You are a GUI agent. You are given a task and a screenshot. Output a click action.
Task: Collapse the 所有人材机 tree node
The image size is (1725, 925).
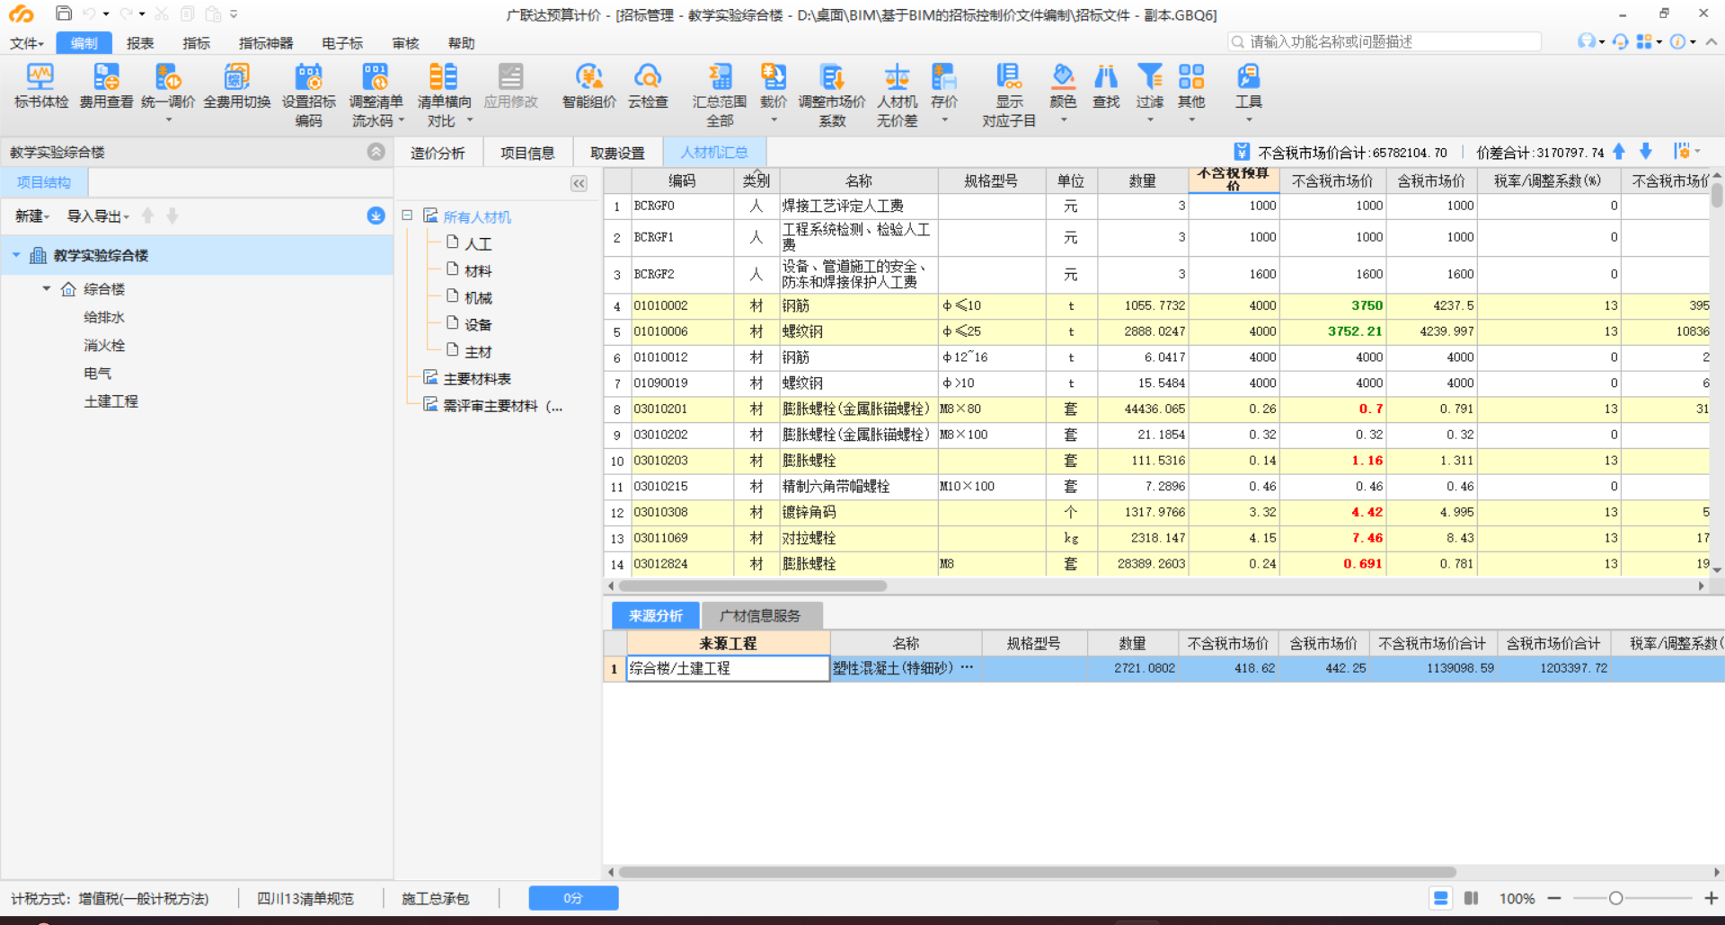(407, 216)
